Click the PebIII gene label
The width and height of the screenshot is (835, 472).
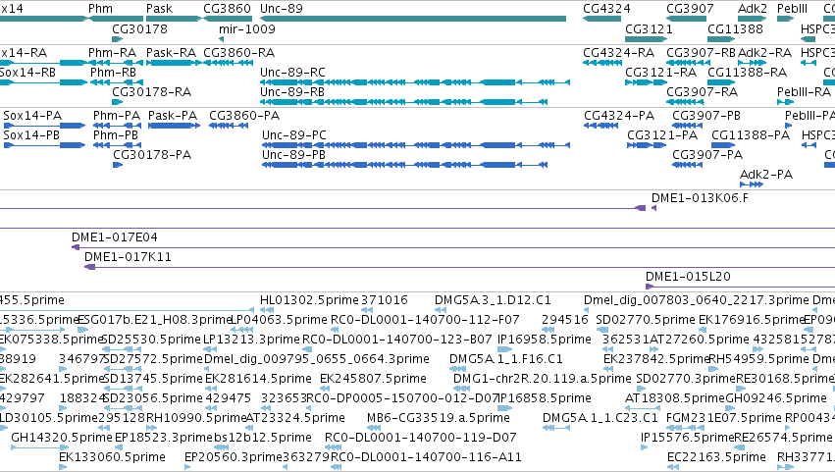pyautogui.click(x=792, y=9)
